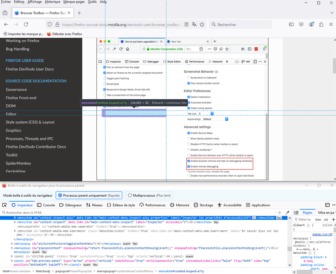This screenshot has width=336, height=274.
Task: Activate the element picker in the toolbox
Action: pos(5,205)
